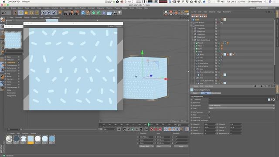Switch to the Basic tab in attributes

click(195, 93)
